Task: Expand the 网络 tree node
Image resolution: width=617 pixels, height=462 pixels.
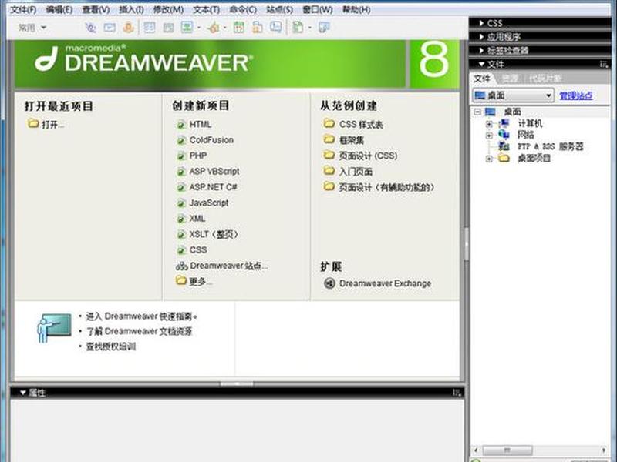Action: click(x=489, y=136)
